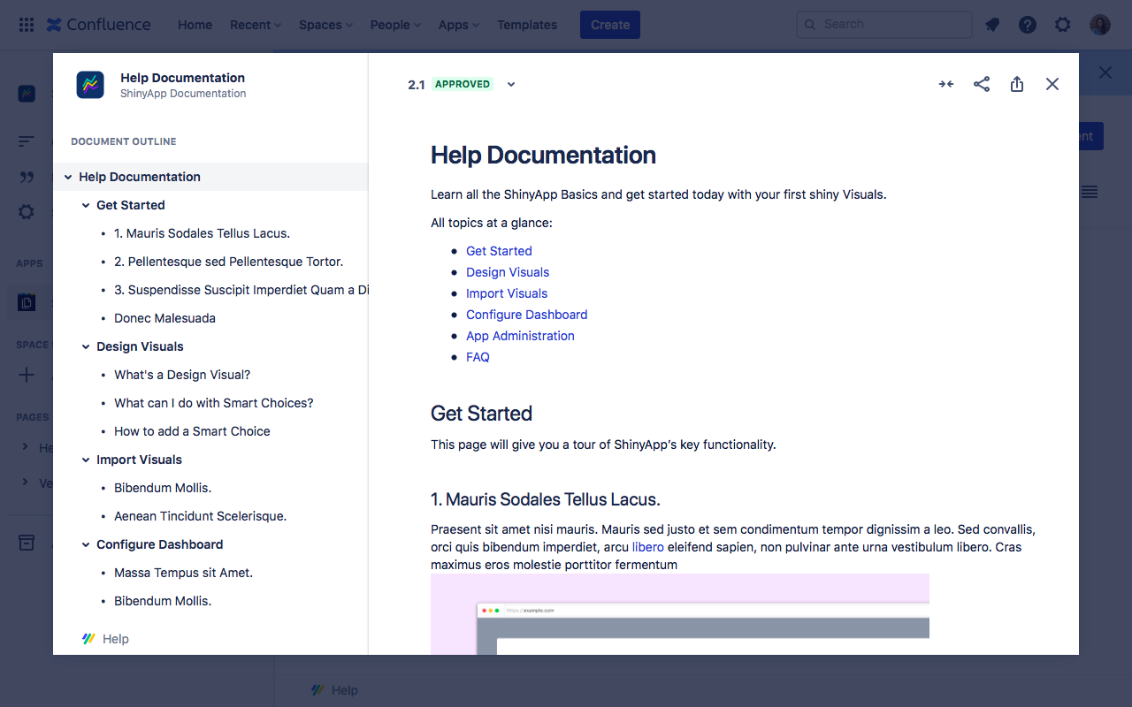Open the Templates menu item
The height and width of the screenshot is (707, 1132).
(x=527, y=25)
